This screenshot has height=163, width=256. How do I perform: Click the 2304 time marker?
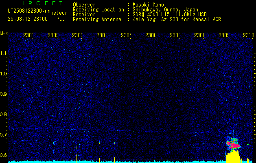[101, 35]
